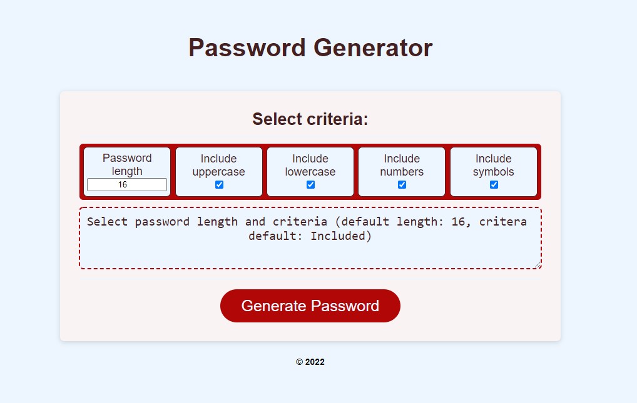The image size is (637, 403).
Task: Re-enable the Include uppercase checkbox
Action: [218, 184]
